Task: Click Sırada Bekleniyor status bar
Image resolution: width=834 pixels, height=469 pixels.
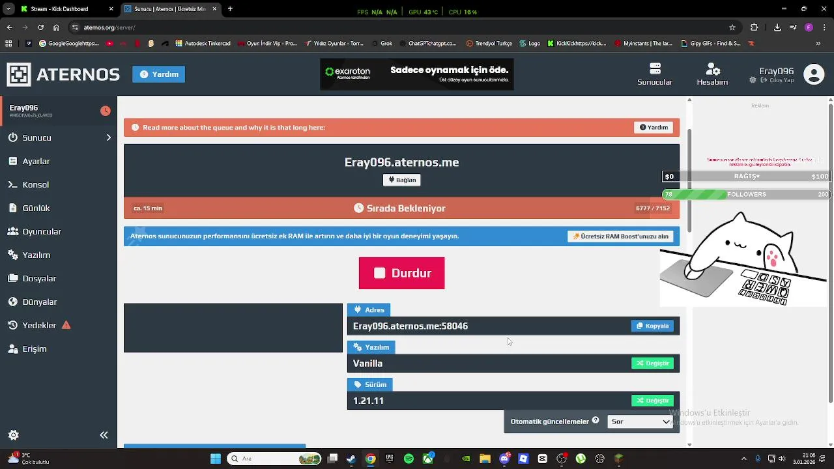Action: (x=401, y=208)
